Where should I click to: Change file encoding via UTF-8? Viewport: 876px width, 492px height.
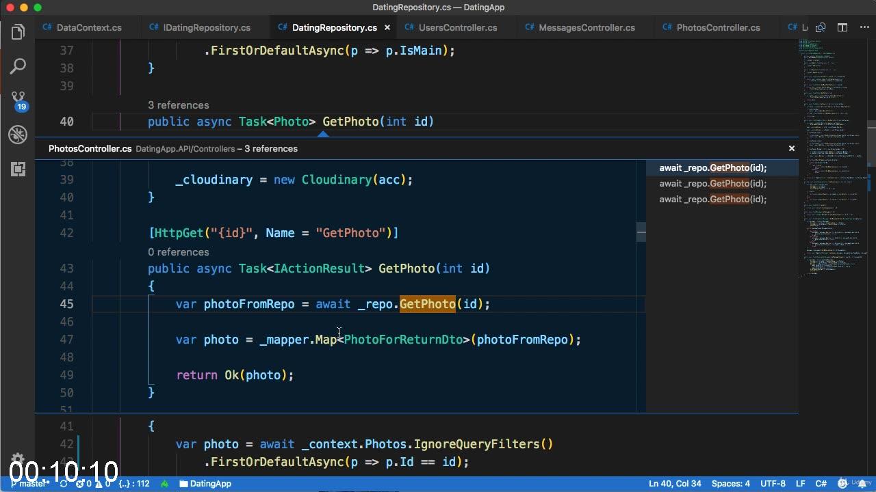773,484
